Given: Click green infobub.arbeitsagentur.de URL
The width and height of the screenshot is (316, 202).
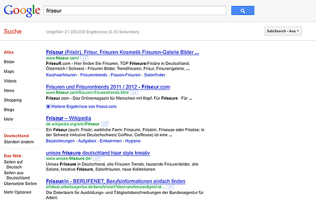Looking at the screenshot, I should (x=105, y=187).
